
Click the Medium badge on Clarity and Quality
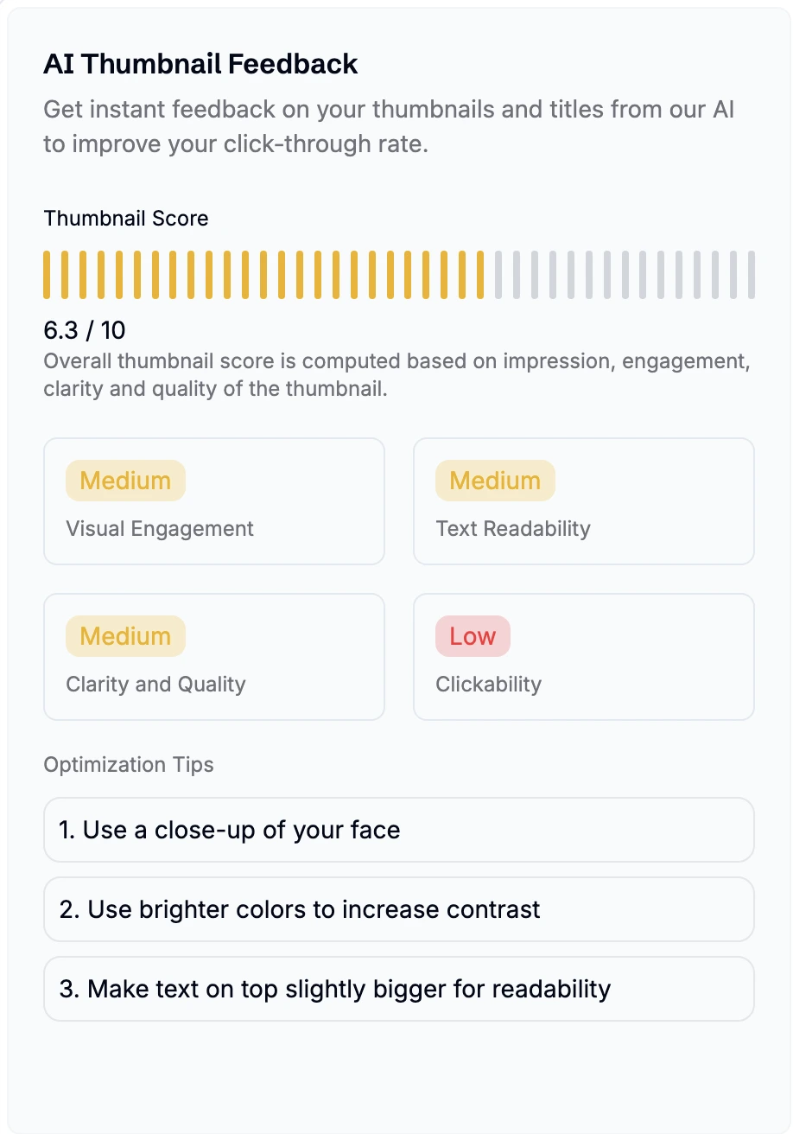[125, 636]
